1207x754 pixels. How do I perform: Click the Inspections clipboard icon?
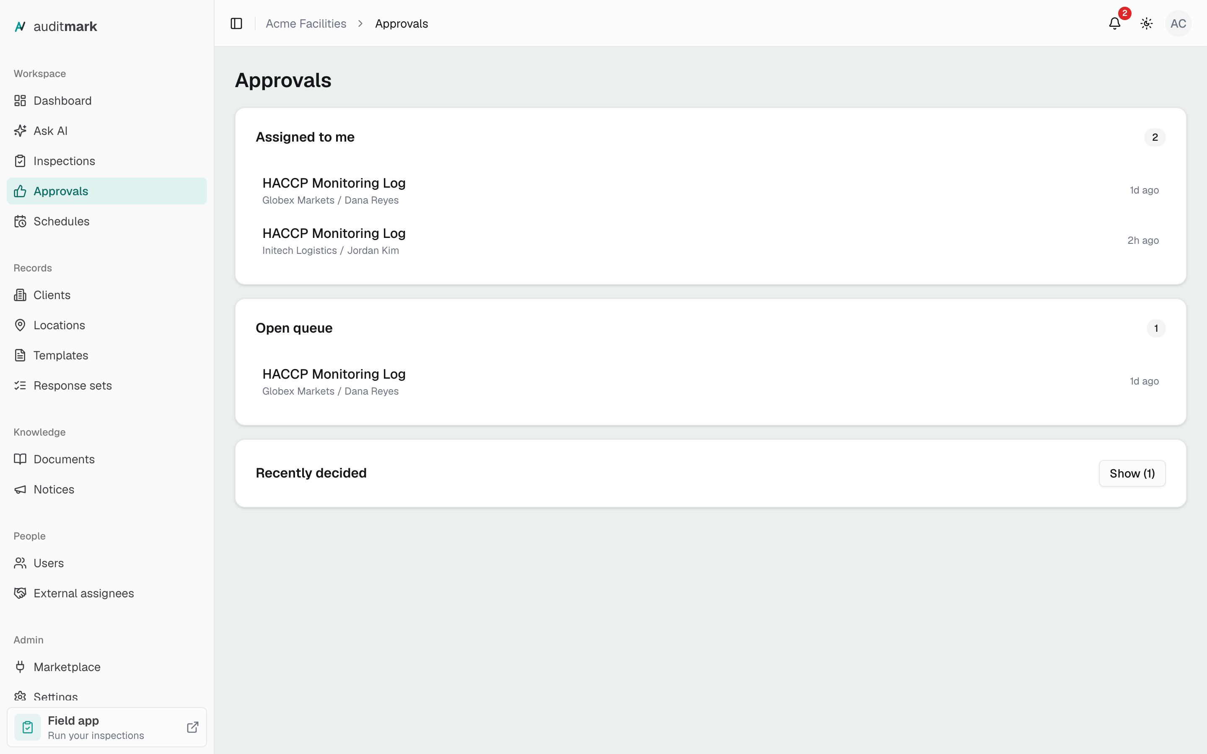[20, 161]
